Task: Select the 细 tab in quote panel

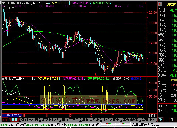Action: click(172, 120)
